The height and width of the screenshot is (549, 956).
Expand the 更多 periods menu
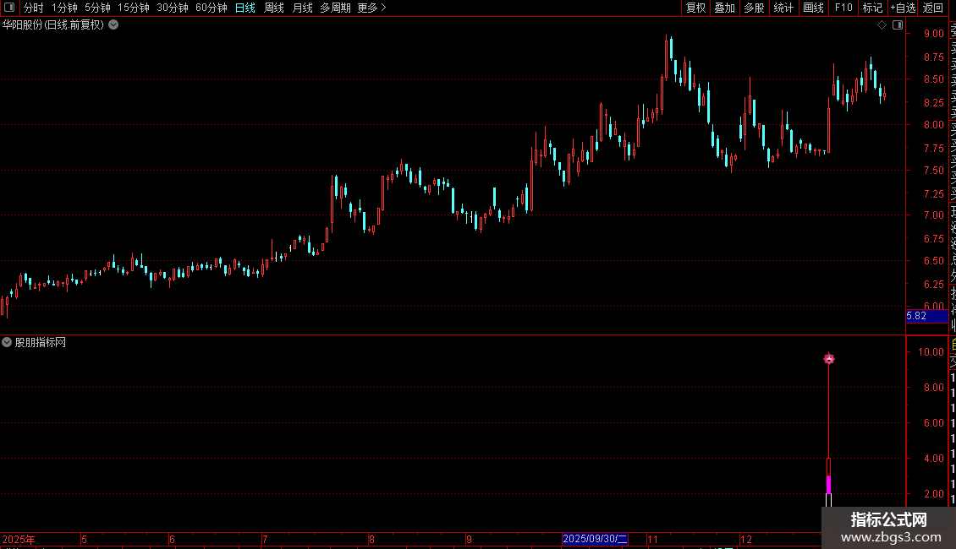(x=371, y=8)
